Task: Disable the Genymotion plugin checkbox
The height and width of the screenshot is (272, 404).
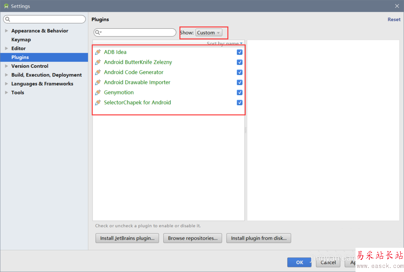Action: click(240, 92)
